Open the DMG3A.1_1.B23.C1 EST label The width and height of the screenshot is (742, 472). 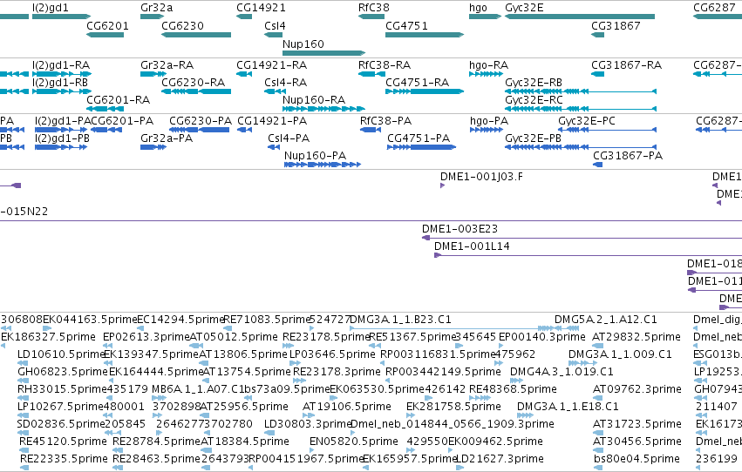coord(400,320)
